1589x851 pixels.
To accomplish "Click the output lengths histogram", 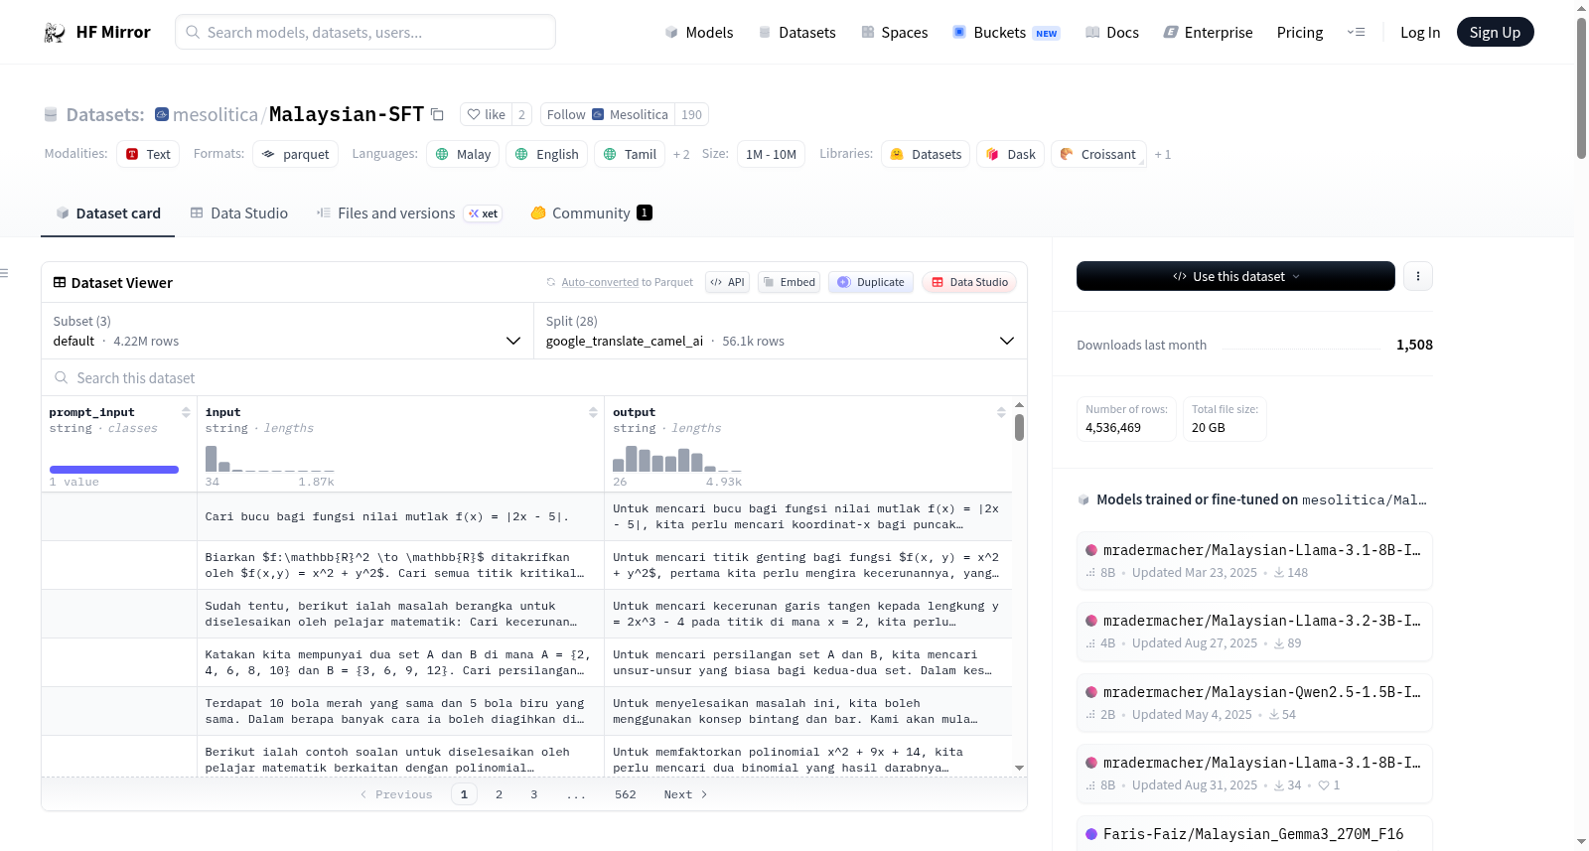I will point(677,459).
